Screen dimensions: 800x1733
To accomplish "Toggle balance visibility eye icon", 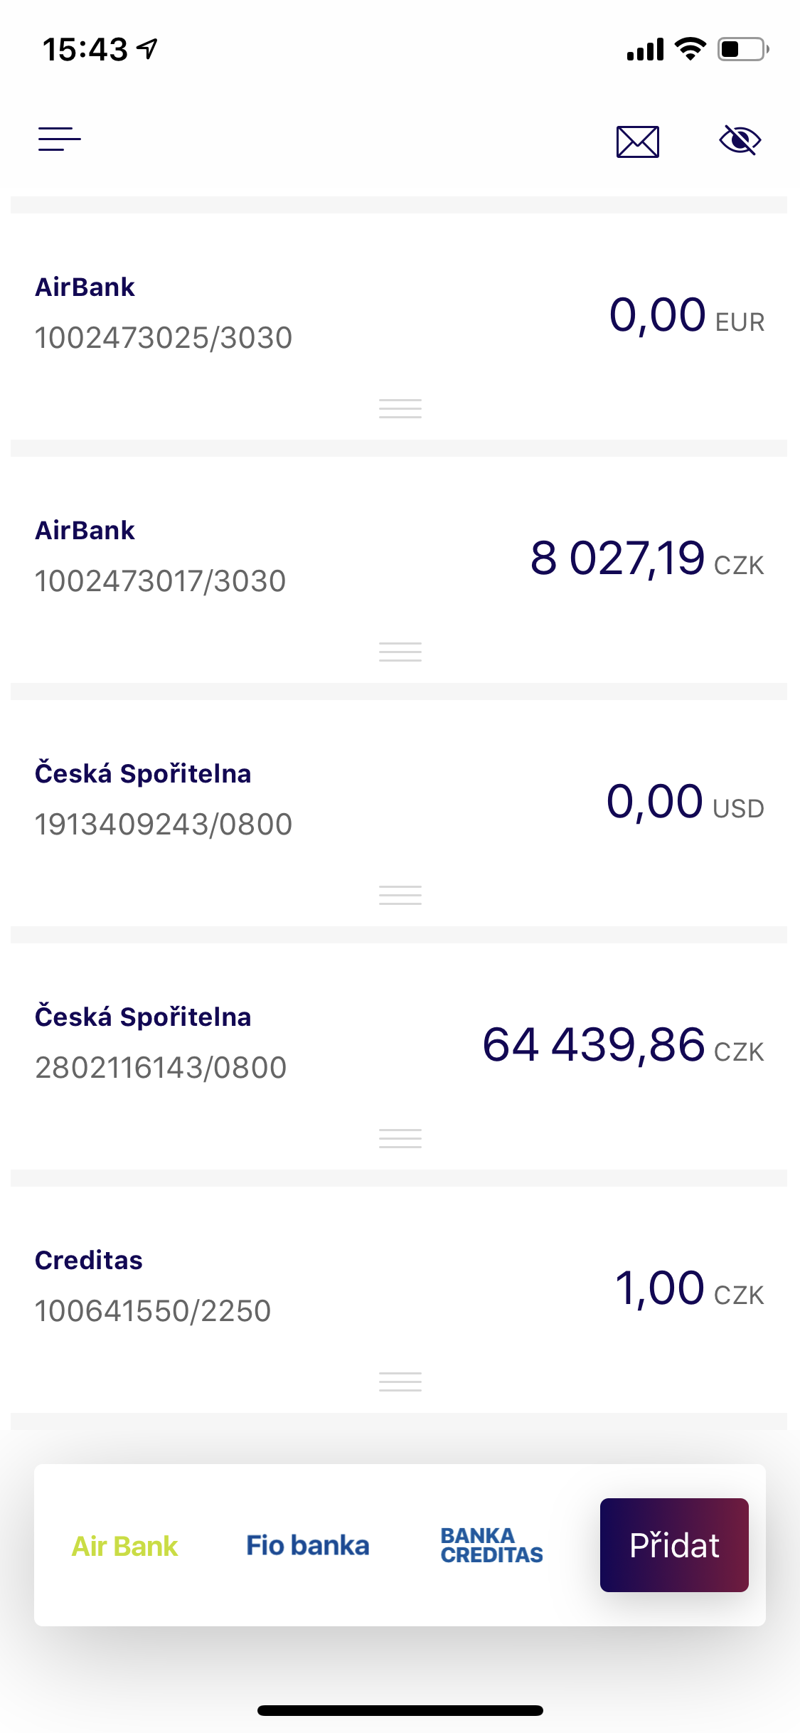I will click(x=740, y=140).
